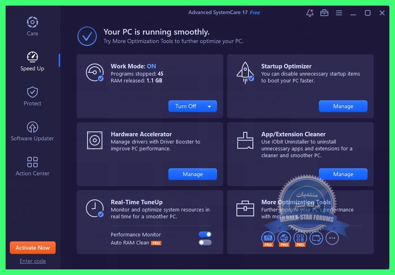Click the Real-Time TuneUp heading
The height and width of the screenshot is (275, 395).
[136, 202]
